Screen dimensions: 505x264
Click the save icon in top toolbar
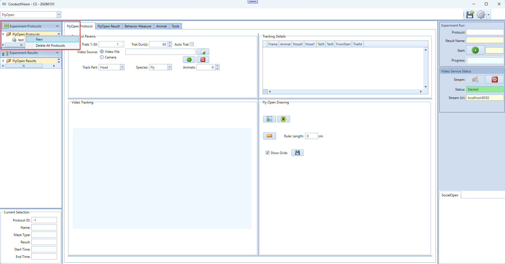point(470,15)
